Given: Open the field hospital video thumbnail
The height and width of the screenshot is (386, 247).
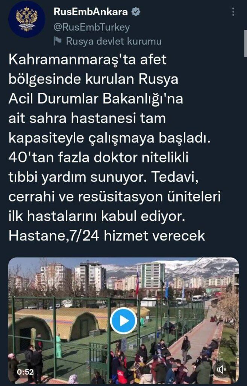Looking at the screenshot, I should 123,321.
